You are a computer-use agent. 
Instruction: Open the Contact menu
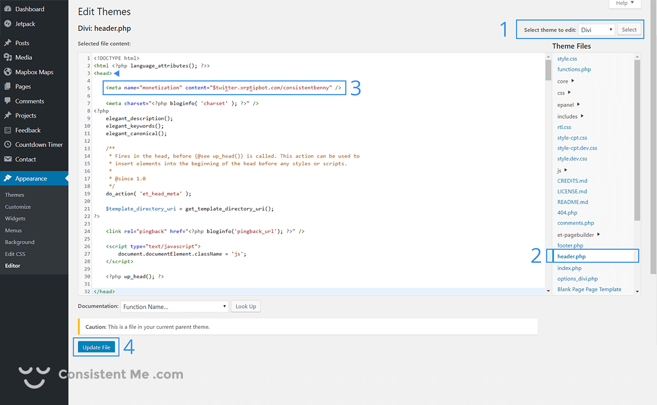click(26, 159)
